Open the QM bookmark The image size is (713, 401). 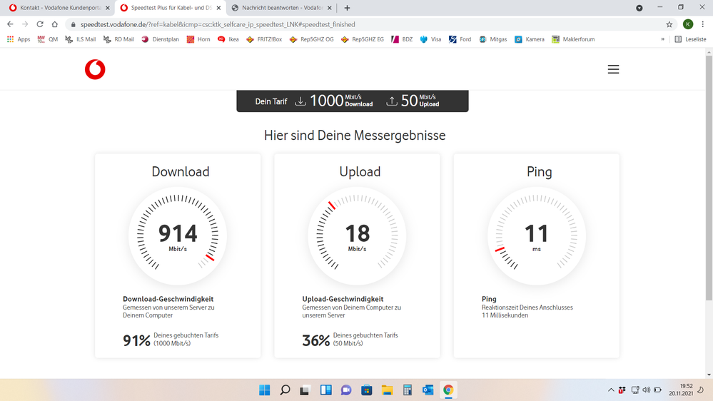click(x=48, y=39)
